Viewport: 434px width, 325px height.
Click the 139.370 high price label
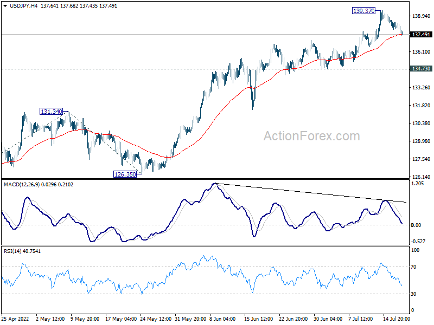coord(363,11)
